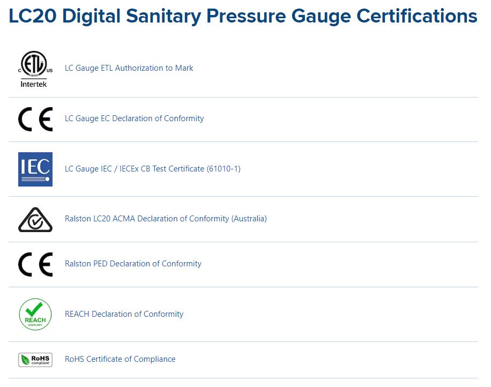Open Ralston PED Declaration of Conformity link

[133, 264]
